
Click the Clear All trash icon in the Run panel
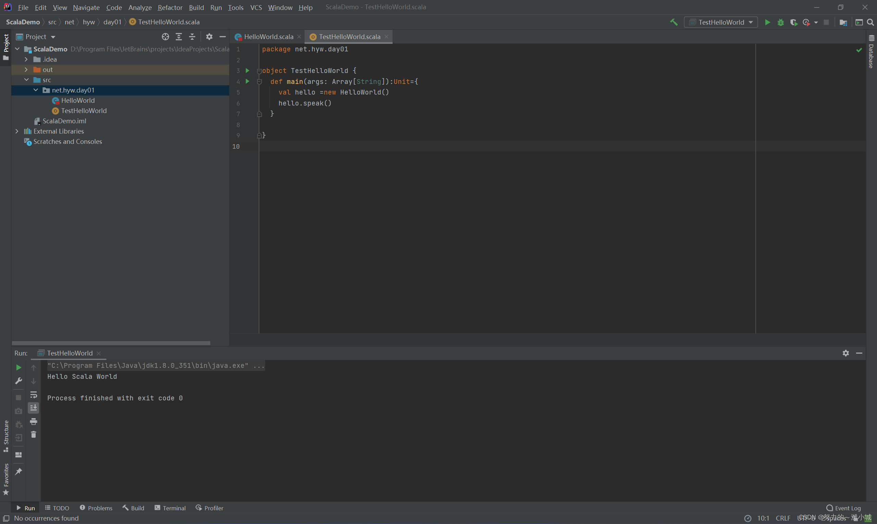(x=34, y=435)
